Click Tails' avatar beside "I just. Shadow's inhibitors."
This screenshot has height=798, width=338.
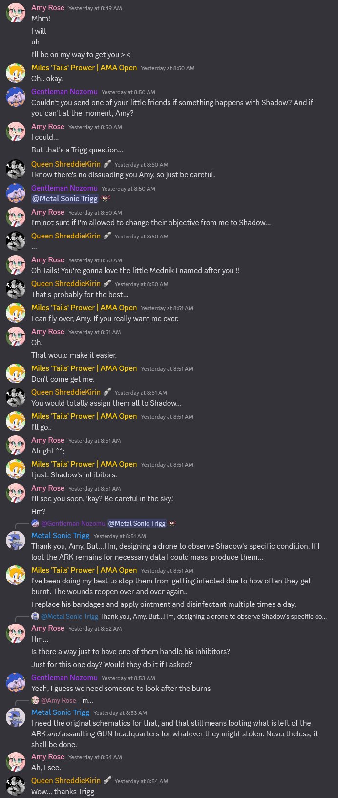(x=16, y=469)
